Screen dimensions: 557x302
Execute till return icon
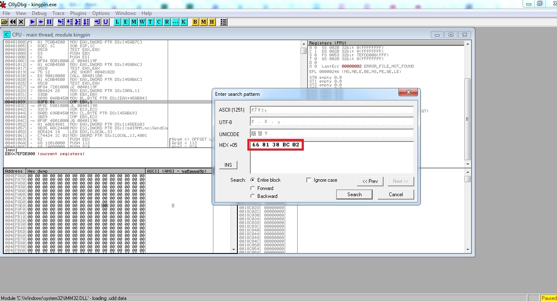pyautogui.click(x=98, y=22)
